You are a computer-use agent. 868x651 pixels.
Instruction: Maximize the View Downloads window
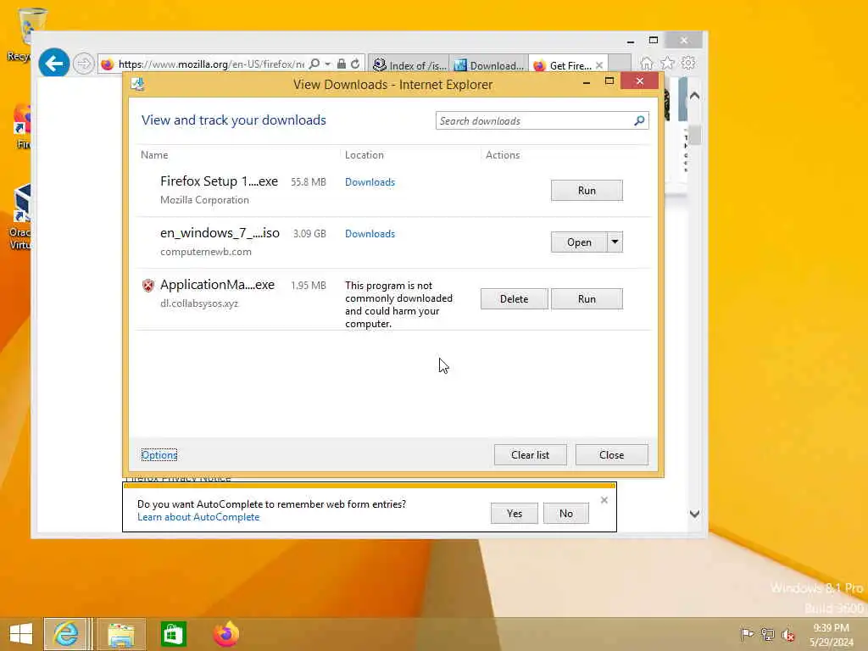click(609, 81)
